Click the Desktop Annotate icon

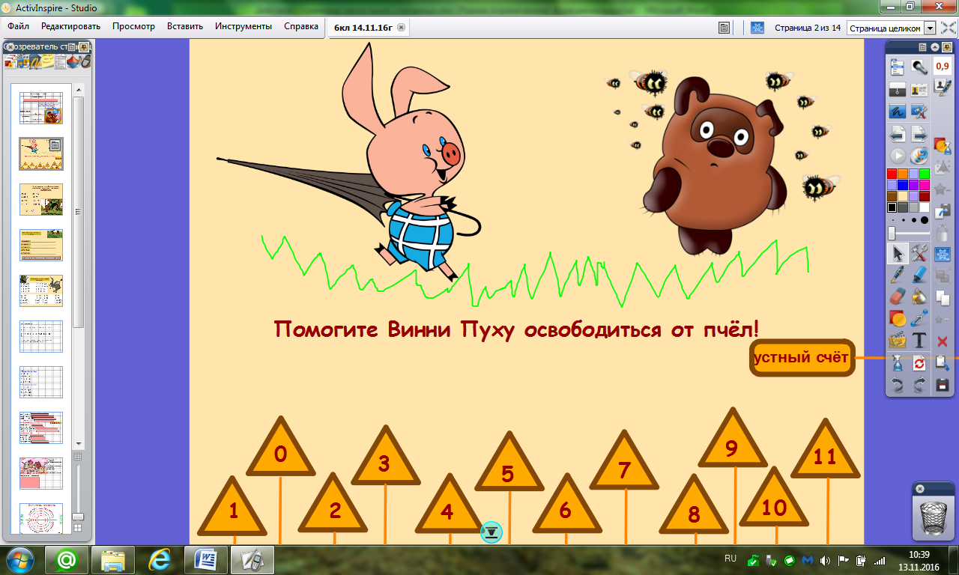point(898,112)
